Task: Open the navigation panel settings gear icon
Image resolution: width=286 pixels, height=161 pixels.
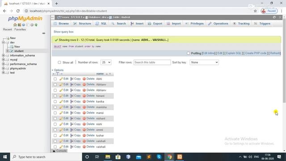Action: 32,25
